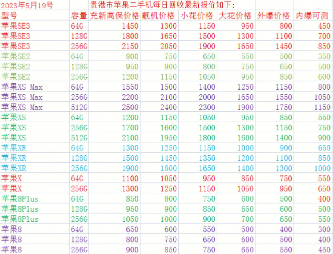The width and height of the screenshot is (333, 254).
Task: Click 1700 in the 苹果XS 256G row
Action: pyautogui.click(x=130, y=128)
